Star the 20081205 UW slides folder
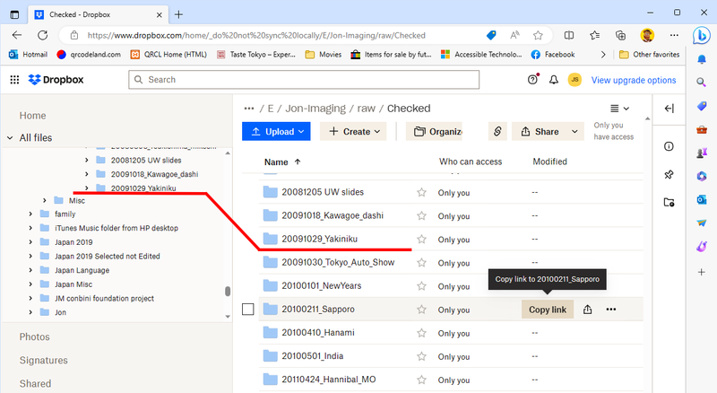 click(x=421, y=193)
